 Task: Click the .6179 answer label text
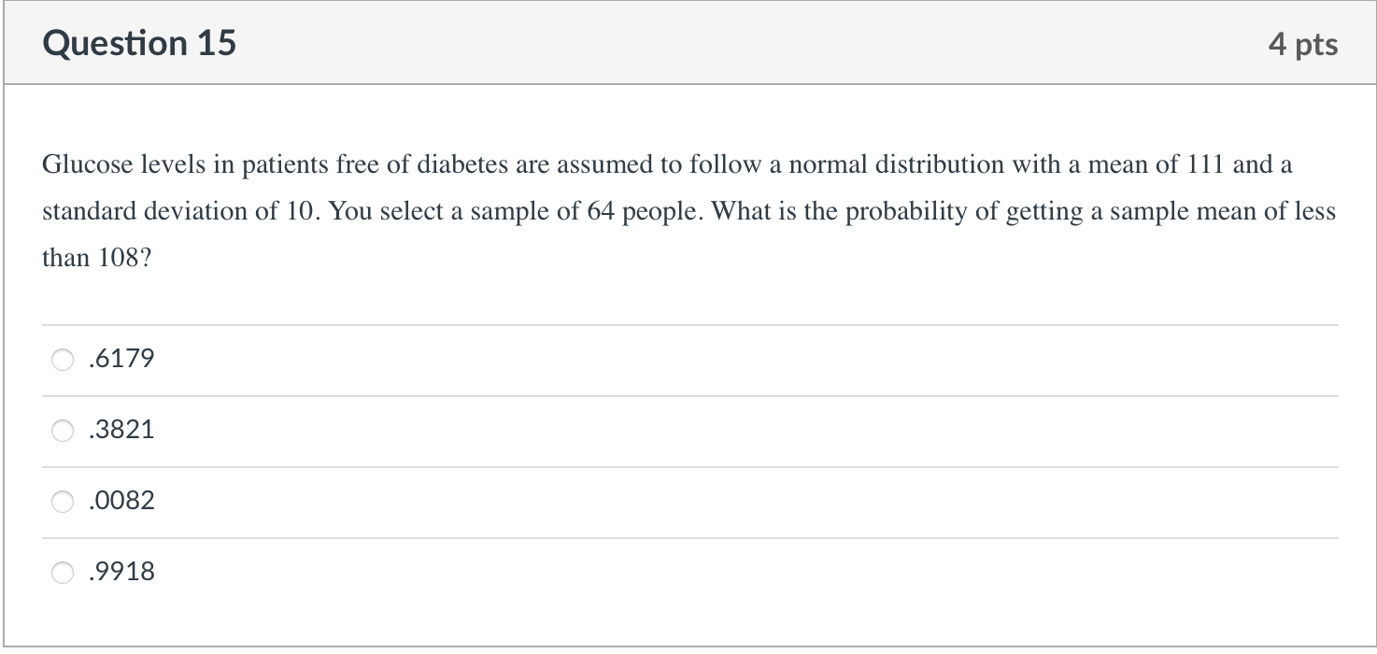tap(121, 359)
